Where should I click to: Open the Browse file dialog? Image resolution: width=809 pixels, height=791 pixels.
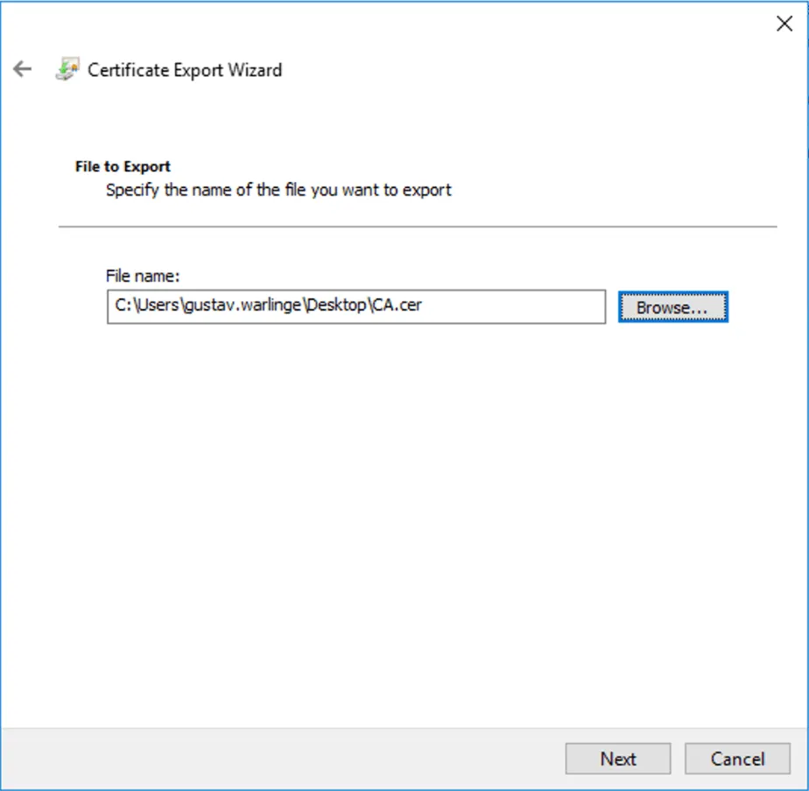[672, 307]
